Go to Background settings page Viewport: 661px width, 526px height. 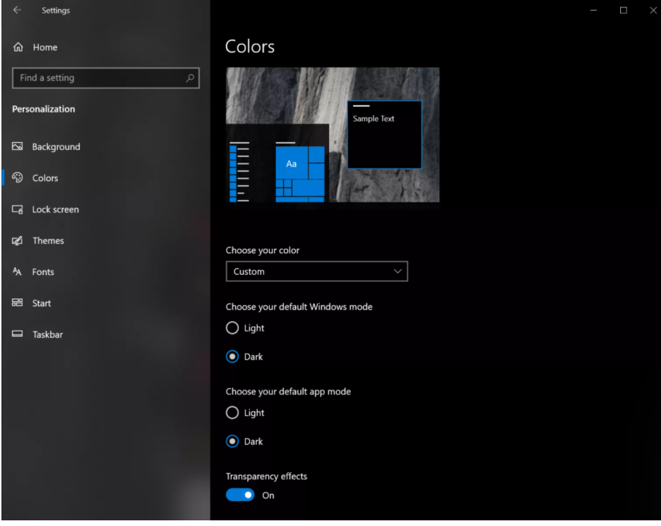[x=56, y=147]
